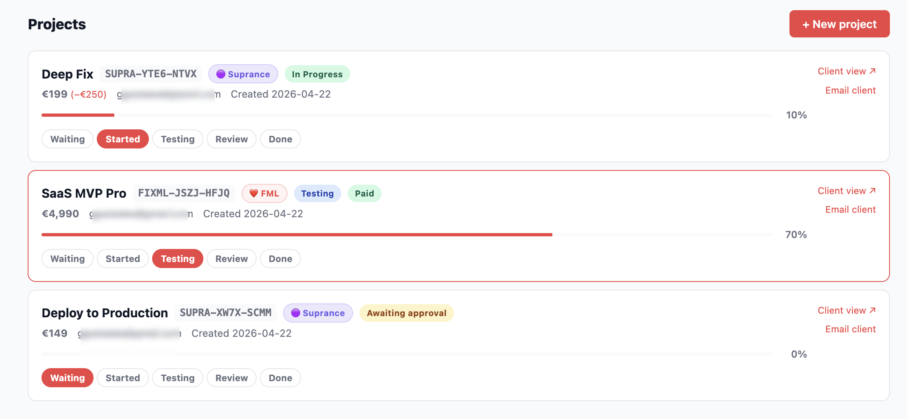Click the Paid status badge
This screenshot has width=907, height=419.
pyautogui.click(x=364, y=193)
